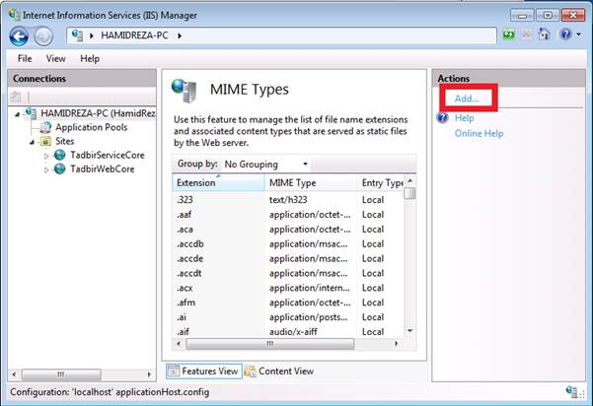This screenshot has width=593, height=406.
Task: Select the .aca extension row
Action: tap(288, 230)
